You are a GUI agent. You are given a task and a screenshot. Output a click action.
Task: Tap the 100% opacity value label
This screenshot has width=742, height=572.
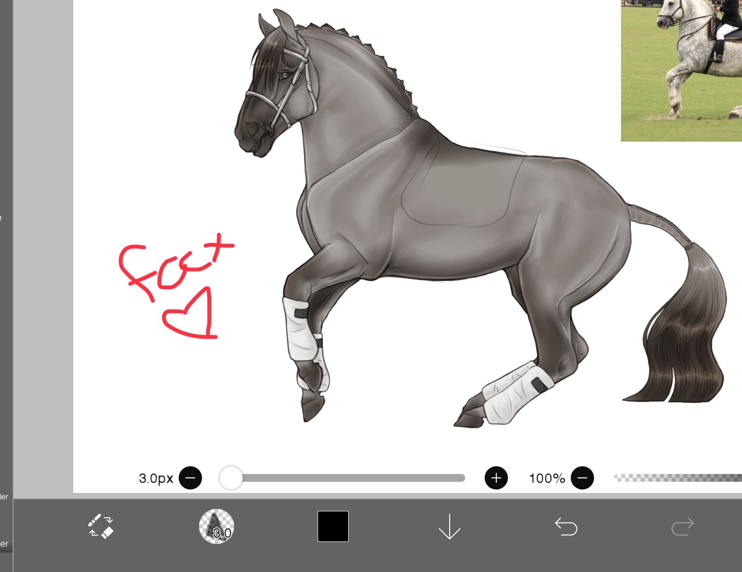pyautogui.click(x=547, y=478)
